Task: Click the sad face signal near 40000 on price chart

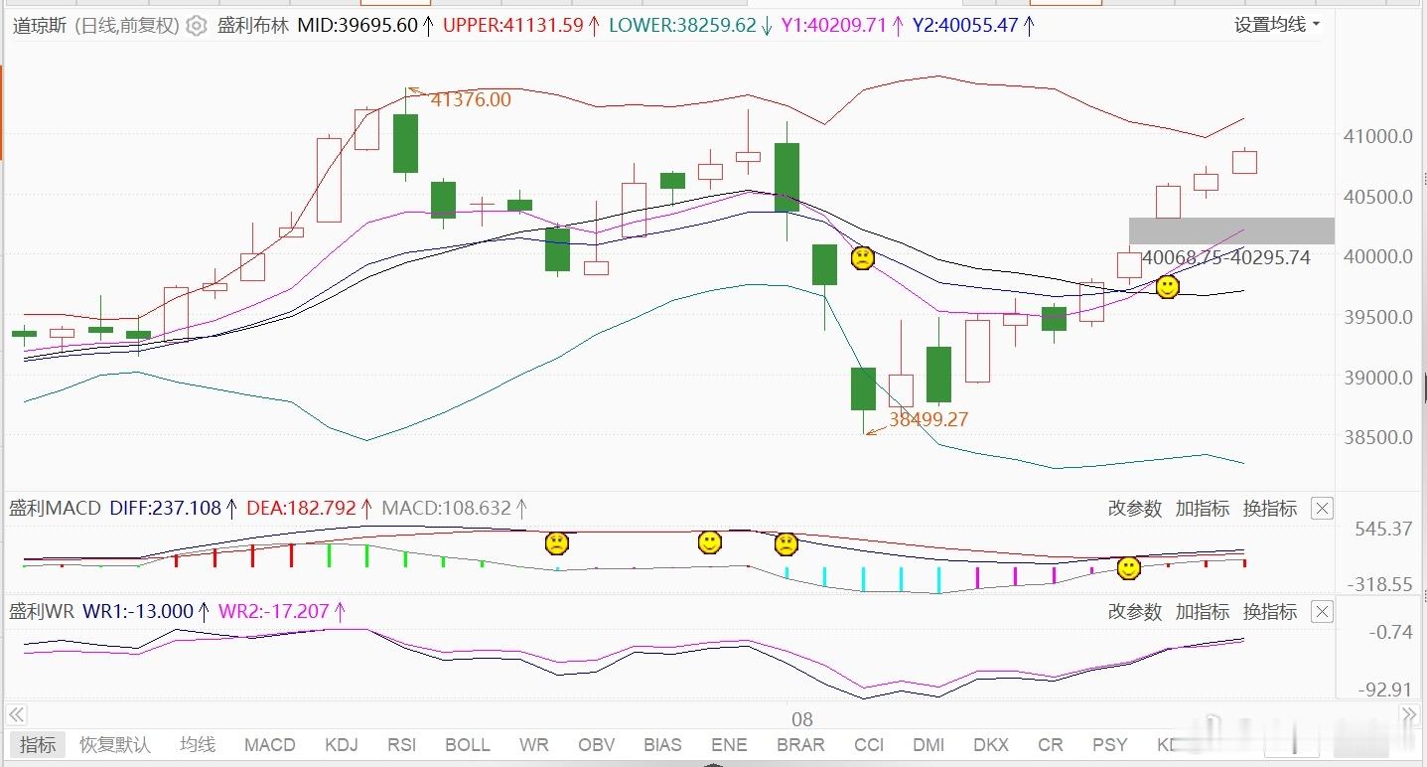Action: (863, 258)
